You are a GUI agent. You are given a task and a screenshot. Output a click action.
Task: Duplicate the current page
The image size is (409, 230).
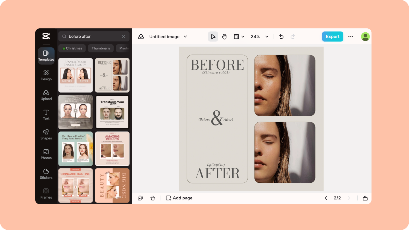[x=140, y=198]
